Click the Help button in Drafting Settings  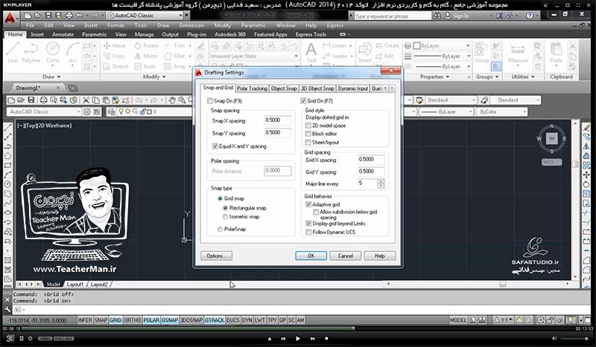[x=379, y=256]
